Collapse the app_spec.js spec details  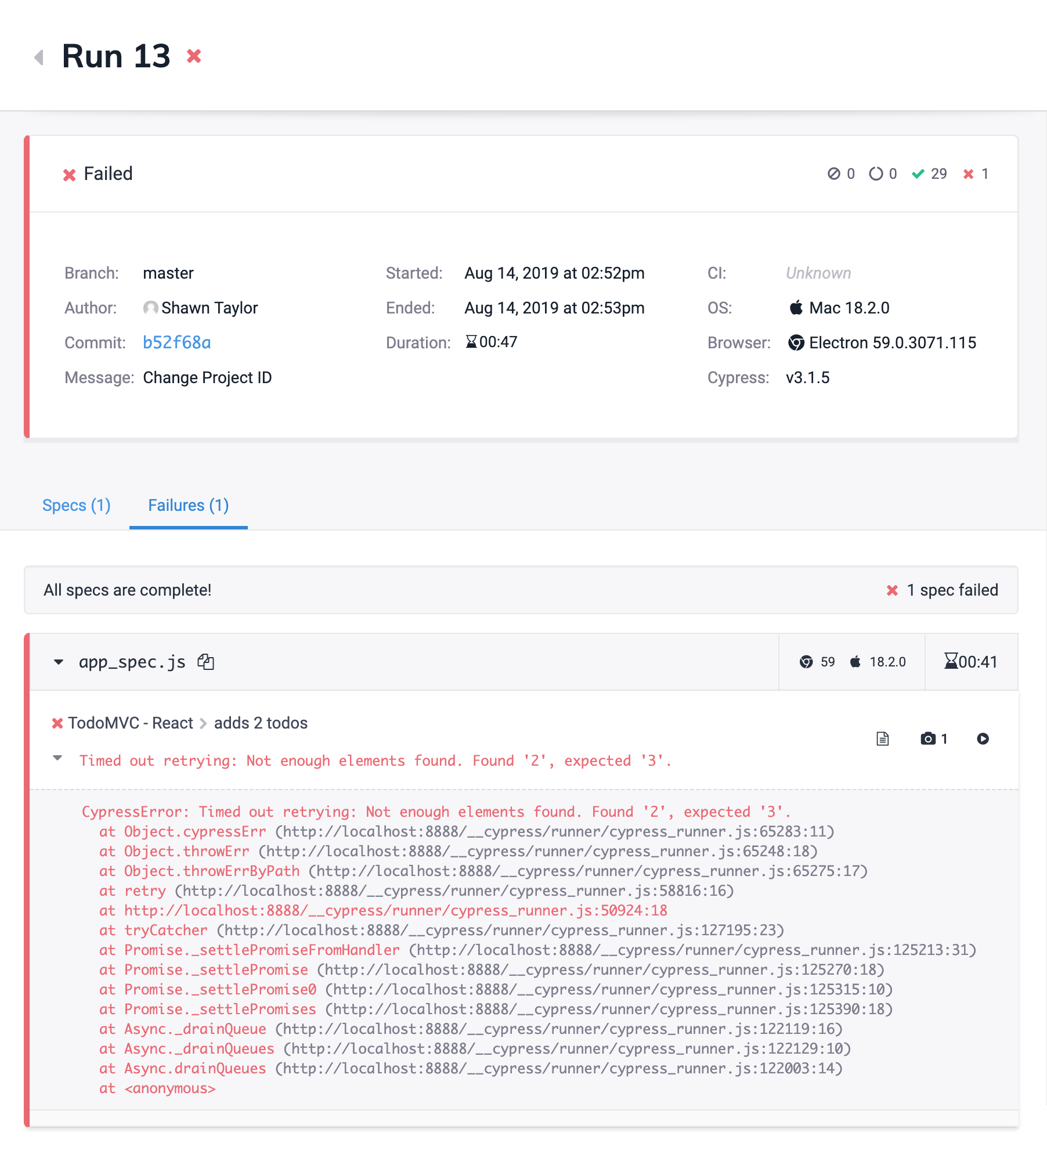point(58,662)
